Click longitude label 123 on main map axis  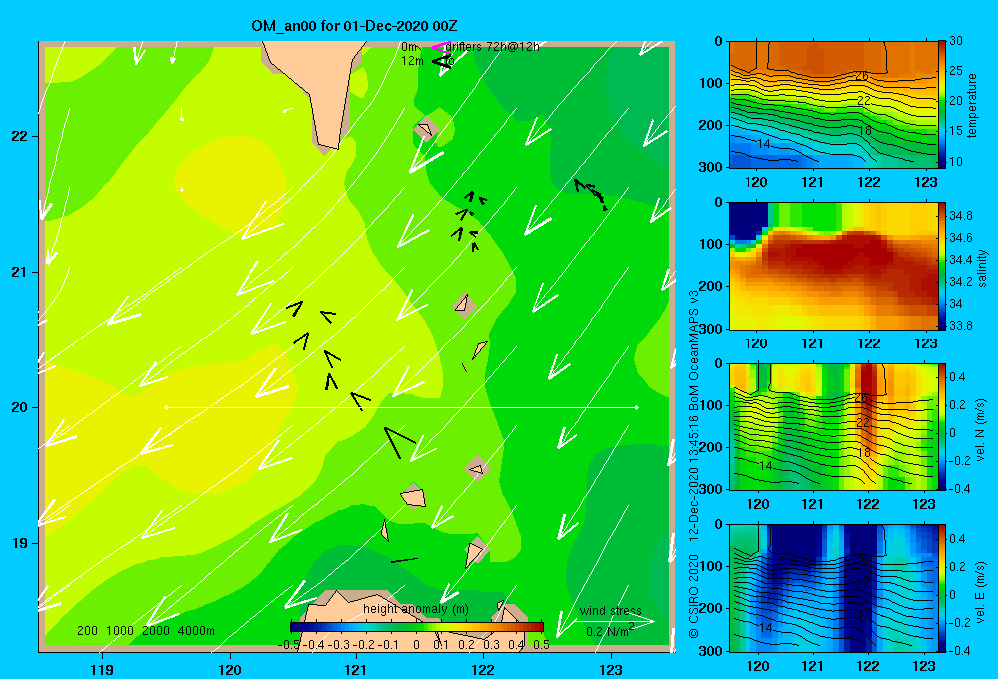coord(611,670)
